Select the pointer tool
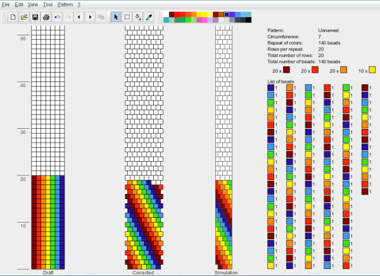The image size is (380, 276). [x=116, y=16]
